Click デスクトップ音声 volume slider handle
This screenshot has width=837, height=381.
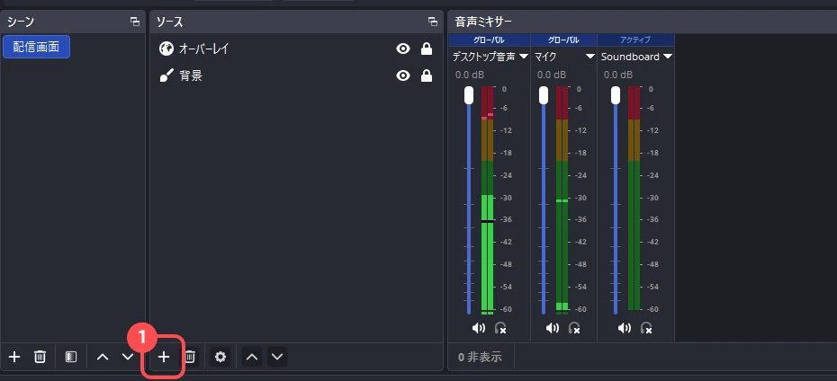pyautogui.click(x=469, y=95)
